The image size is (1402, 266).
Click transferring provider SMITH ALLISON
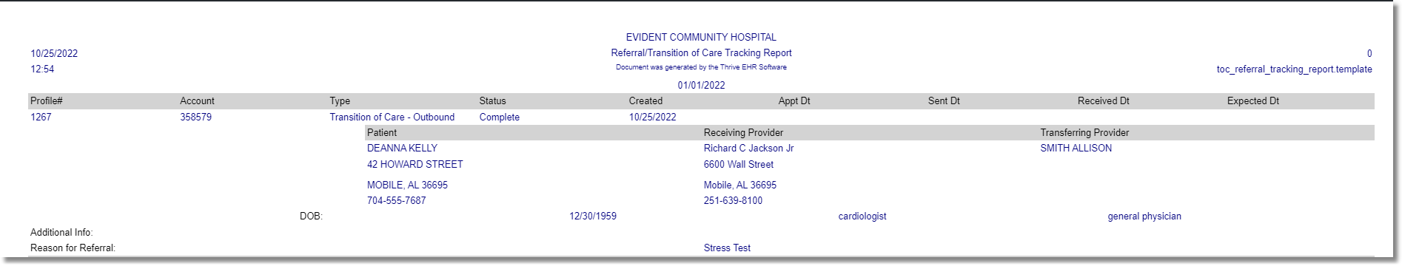click(1076, 149)
